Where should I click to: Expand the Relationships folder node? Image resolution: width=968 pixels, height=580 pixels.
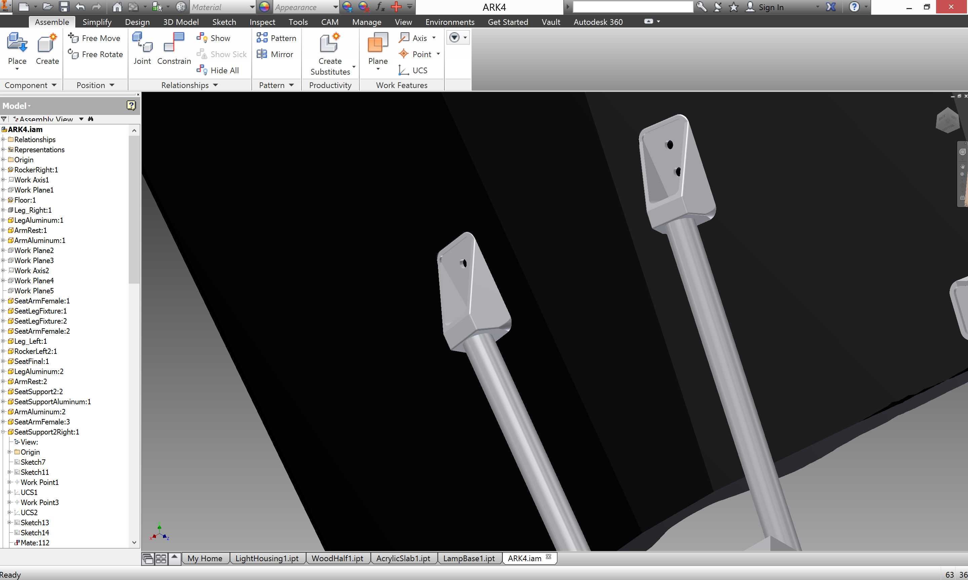3,139
